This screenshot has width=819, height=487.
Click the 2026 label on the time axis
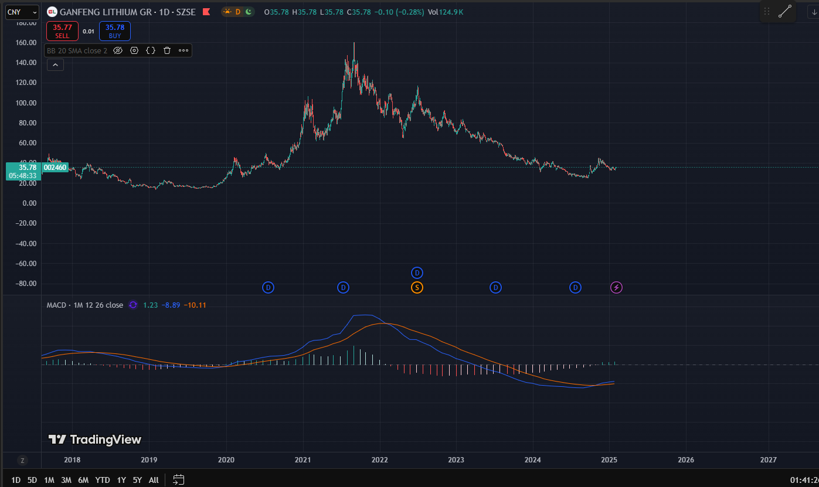point(687,460)
